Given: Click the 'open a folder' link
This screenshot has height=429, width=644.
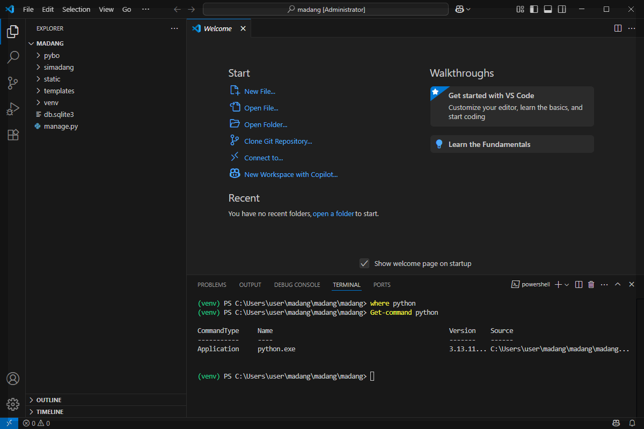Looking at the screenshot, I should [x=333, y=213].
